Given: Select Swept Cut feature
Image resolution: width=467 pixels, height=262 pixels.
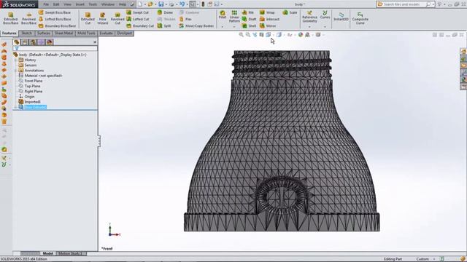Looking at the screenshot, I should pos(137,12).
